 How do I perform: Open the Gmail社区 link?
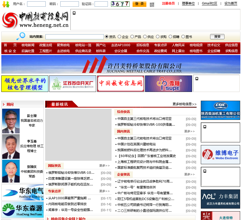click(210, 3)
